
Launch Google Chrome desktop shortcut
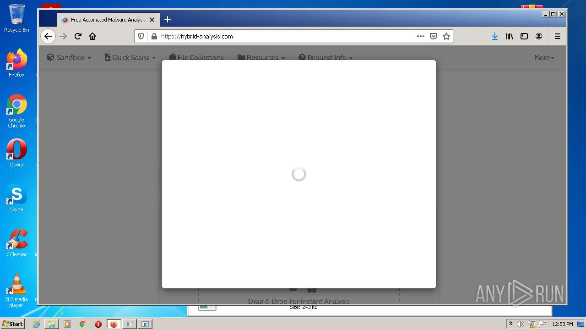[x=16, y=111]
